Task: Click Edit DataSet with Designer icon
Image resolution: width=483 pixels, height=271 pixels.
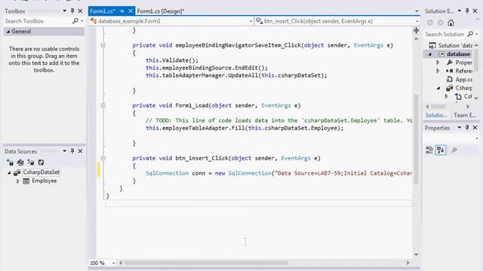Action: (20, 163)
